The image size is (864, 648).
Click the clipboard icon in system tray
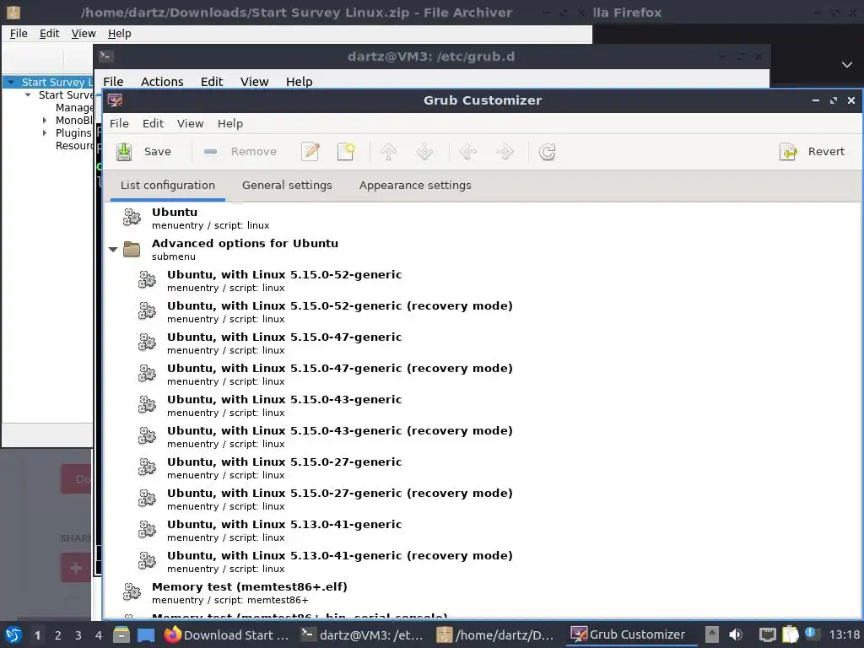tap(790, 634)
